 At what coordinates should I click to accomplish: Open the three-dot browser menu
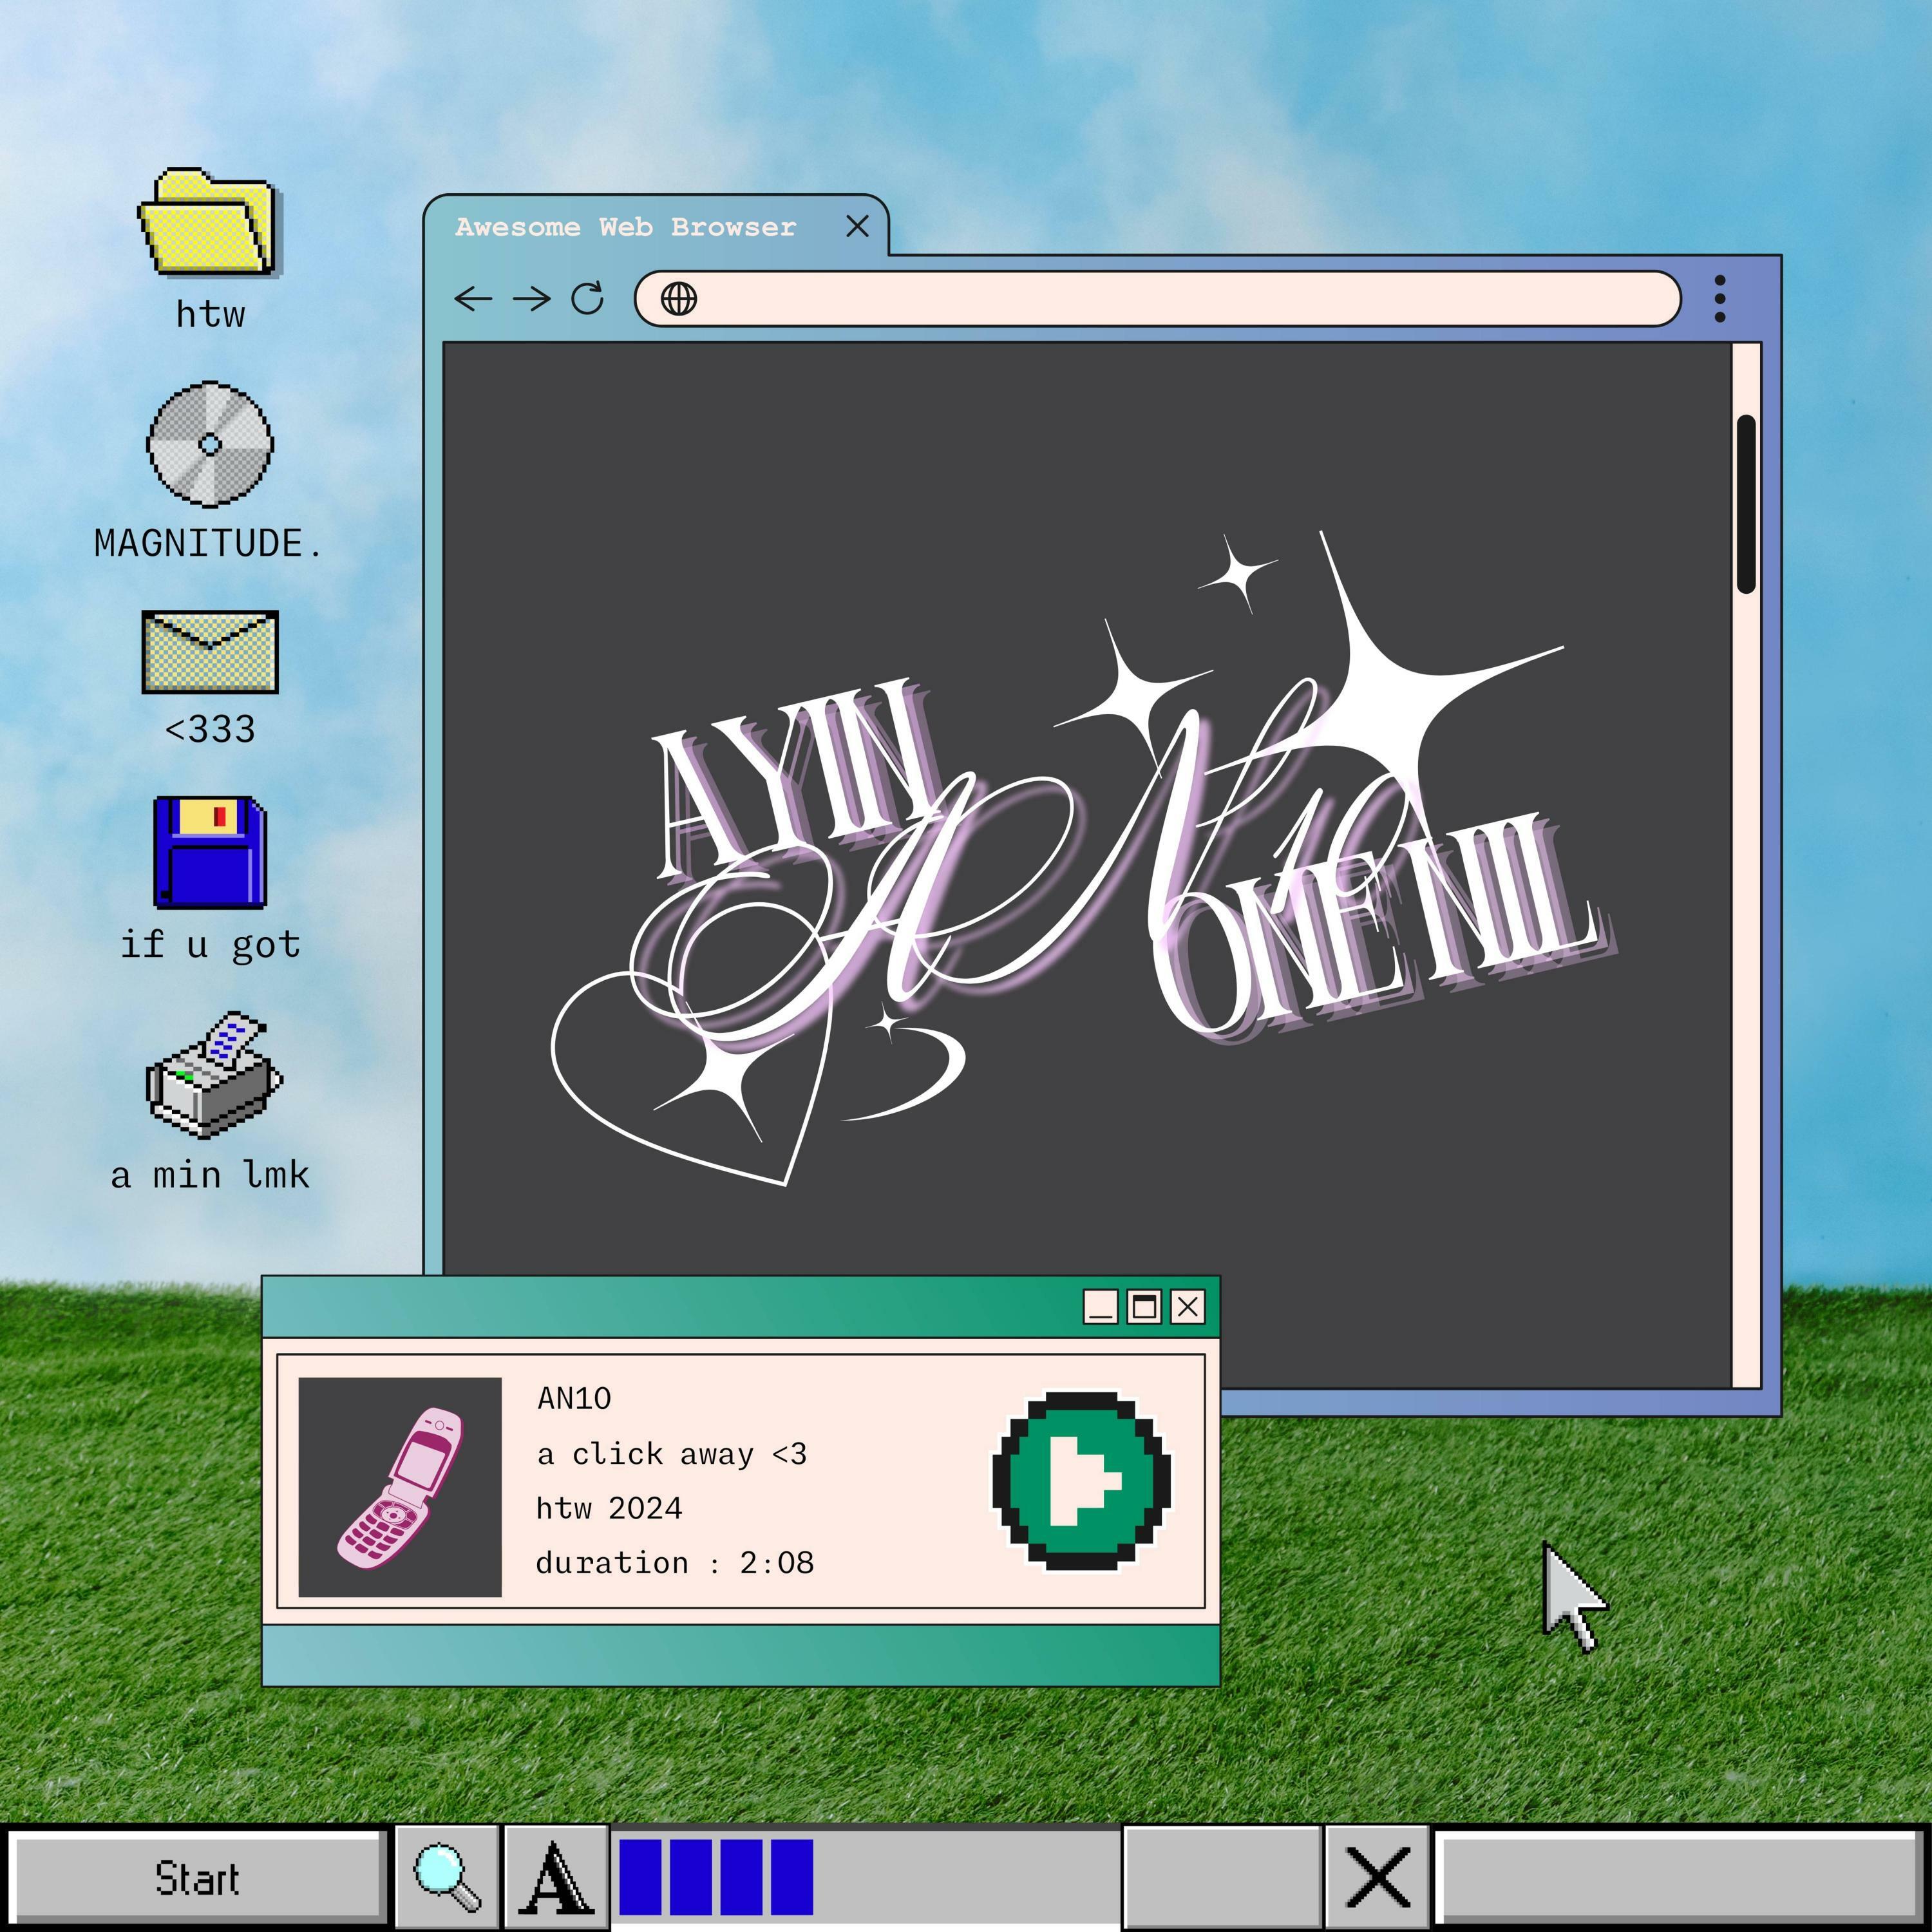(x=1719, y=298)
